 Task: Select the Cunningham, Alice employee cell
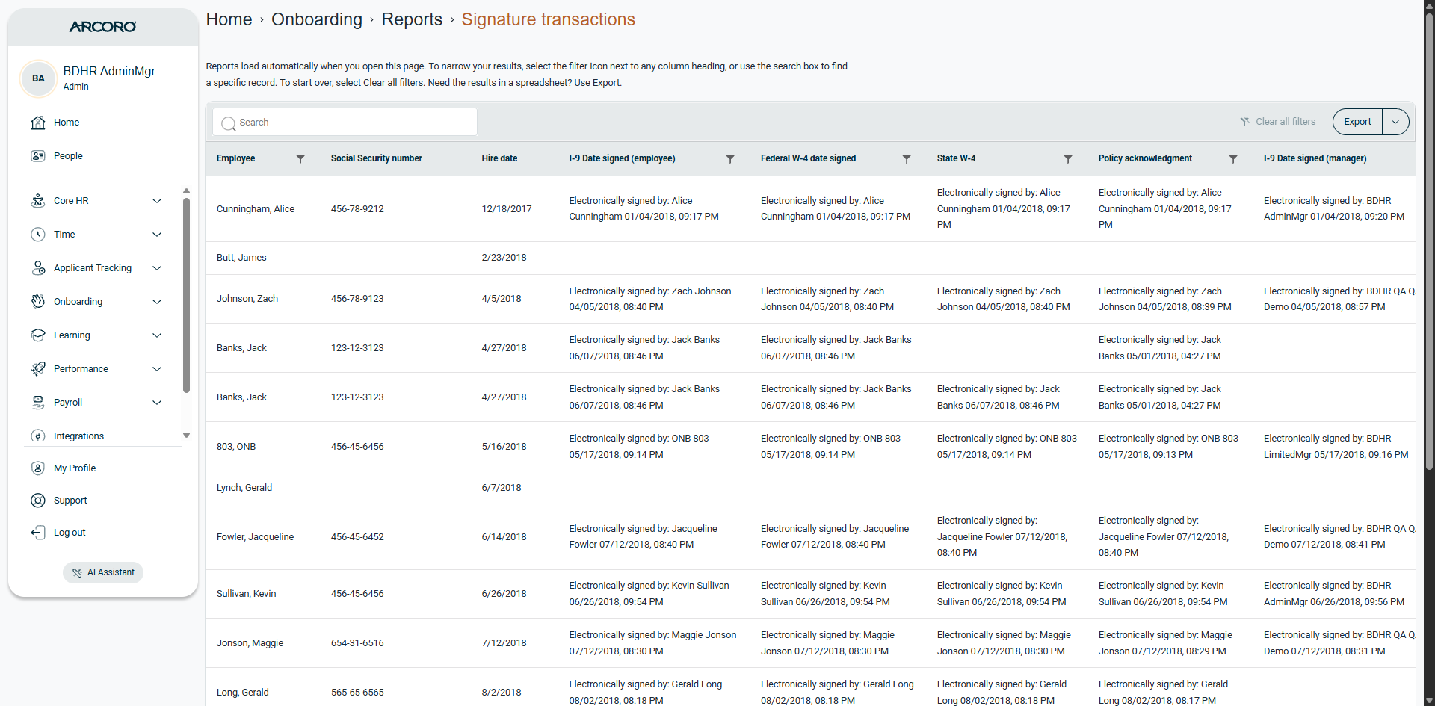[x=256, y=209]
